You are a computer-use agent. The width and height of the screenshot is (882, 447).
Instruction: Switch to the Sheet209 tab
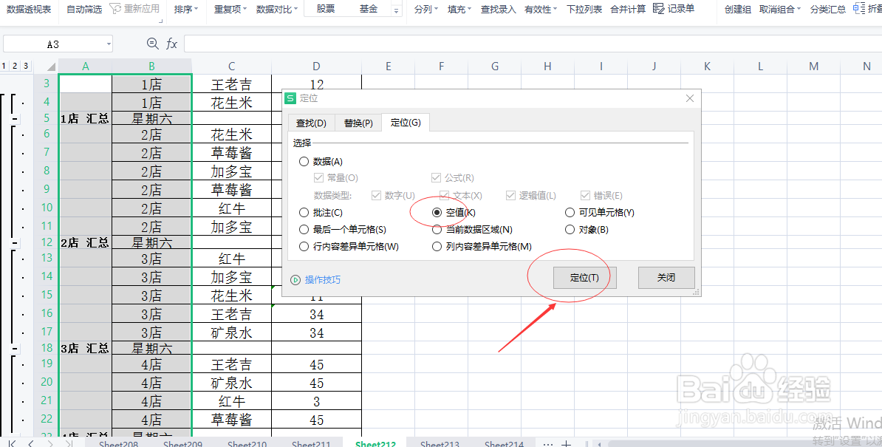click(182, 443)
